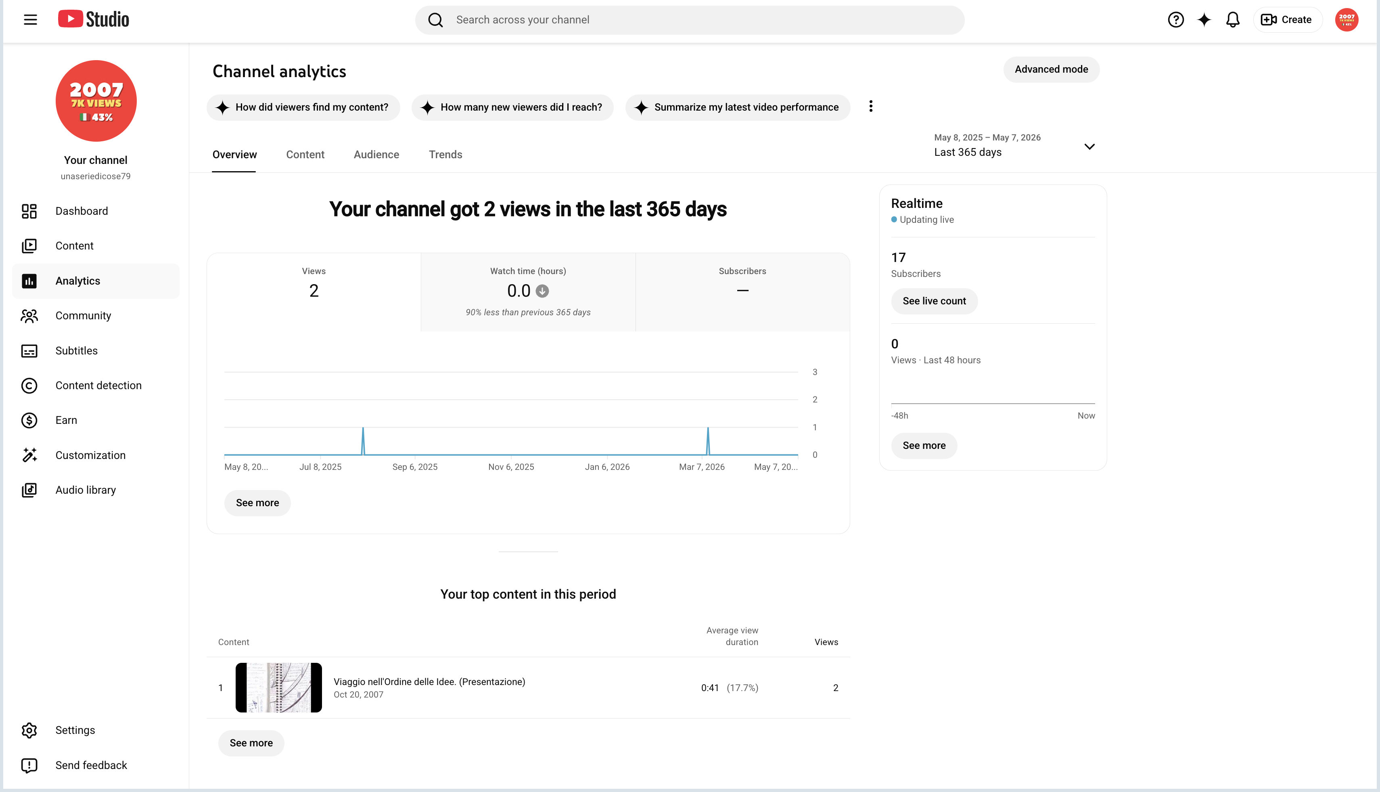Screen dimensions: 1380x792
Task: Click the channel profile picture in sidebar
Action: point(96,101)
